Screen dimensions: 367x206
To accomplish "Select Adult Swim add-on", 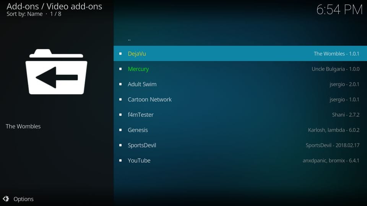I will pos(240,84).
